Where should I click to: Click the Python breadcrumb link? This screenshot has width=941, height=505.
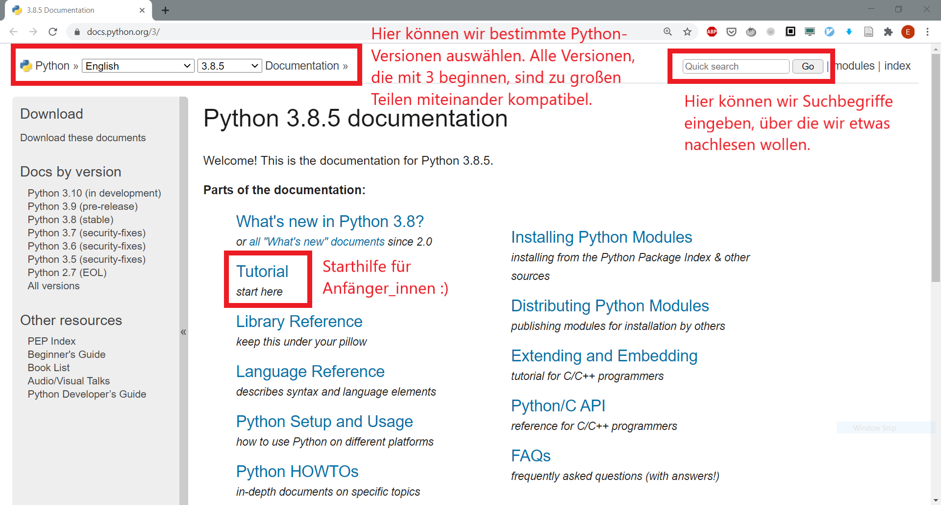[x=52, y=66]
